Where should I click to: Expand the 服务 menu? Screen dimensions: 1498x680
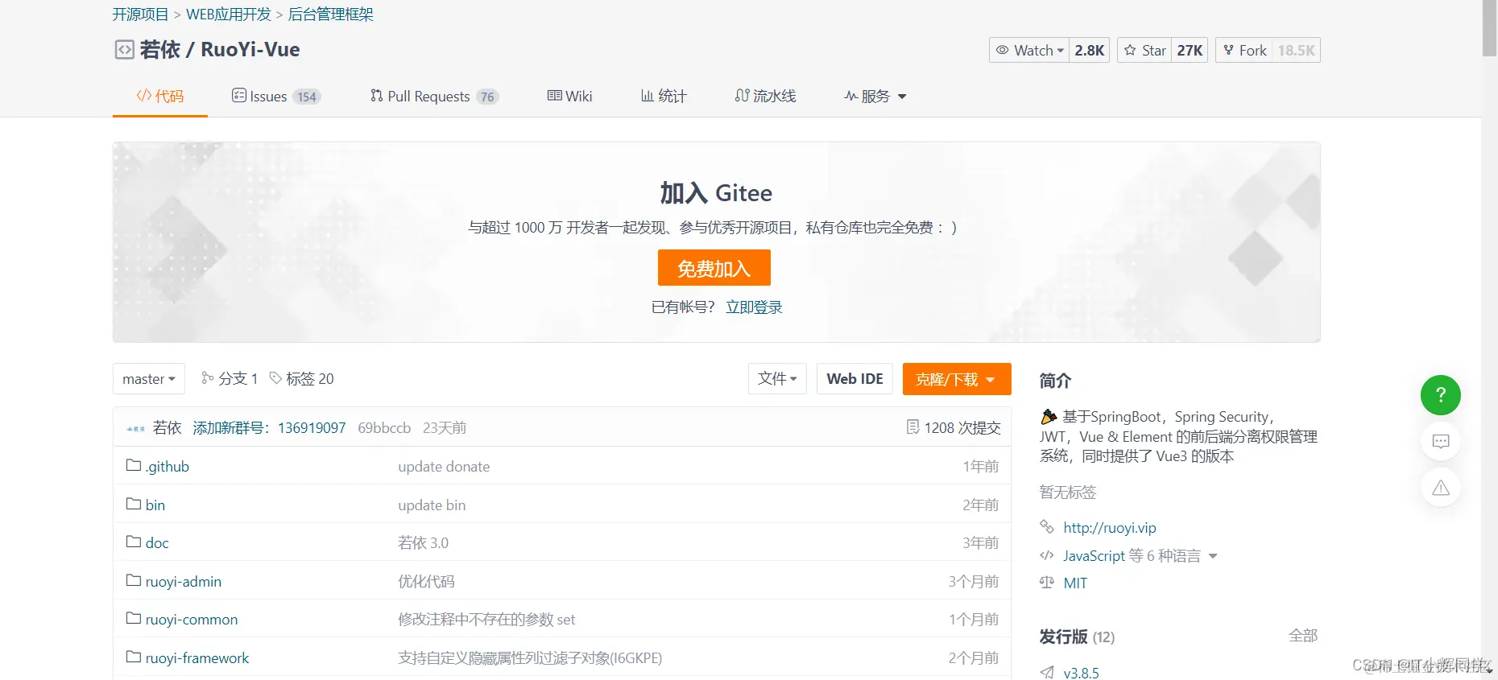click(875, 97)
